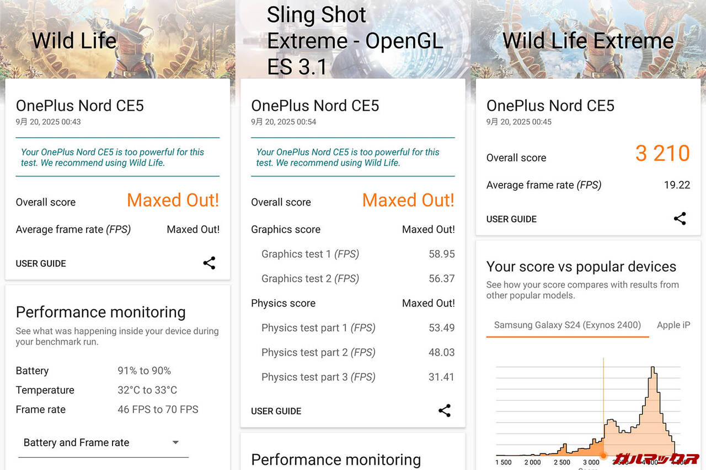The height and width of the screenshot is (470, 706).
Task: Select the Samsung Galaxy S24 (Exynos 2400) tab
Action: pyautogui.click(x=567, y=325)
